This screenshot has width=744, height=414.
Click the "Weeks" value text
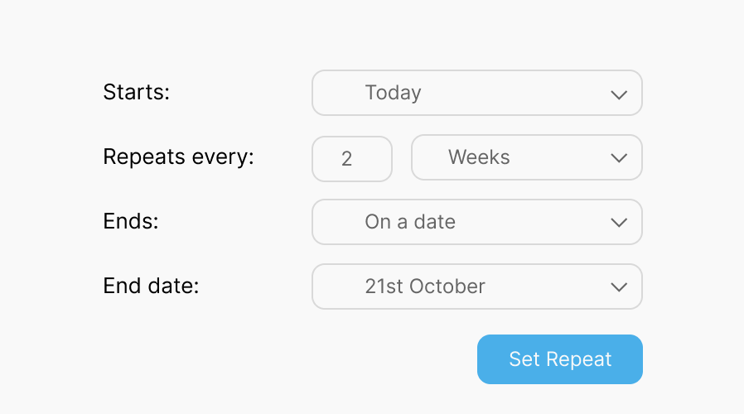click(479, 157)
